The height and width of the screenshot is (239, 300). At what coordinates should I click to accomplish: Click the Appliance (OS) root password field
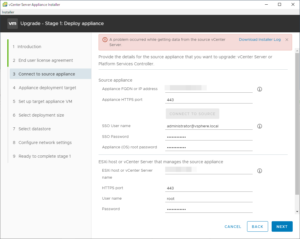point(208,147)
